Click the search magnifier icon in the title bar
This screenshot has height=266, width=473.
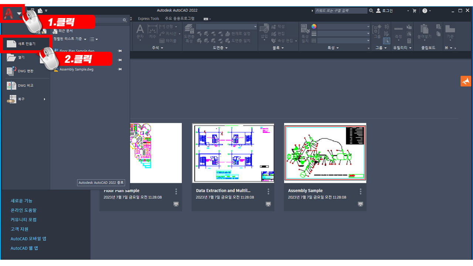(x=371, y=11)
